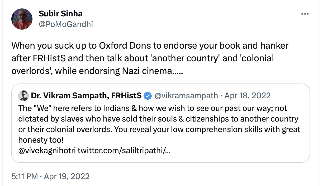
Task: Click the 'after FRHistS' text in main tweet
Action: pyautogui.click(x=39, y=58)
